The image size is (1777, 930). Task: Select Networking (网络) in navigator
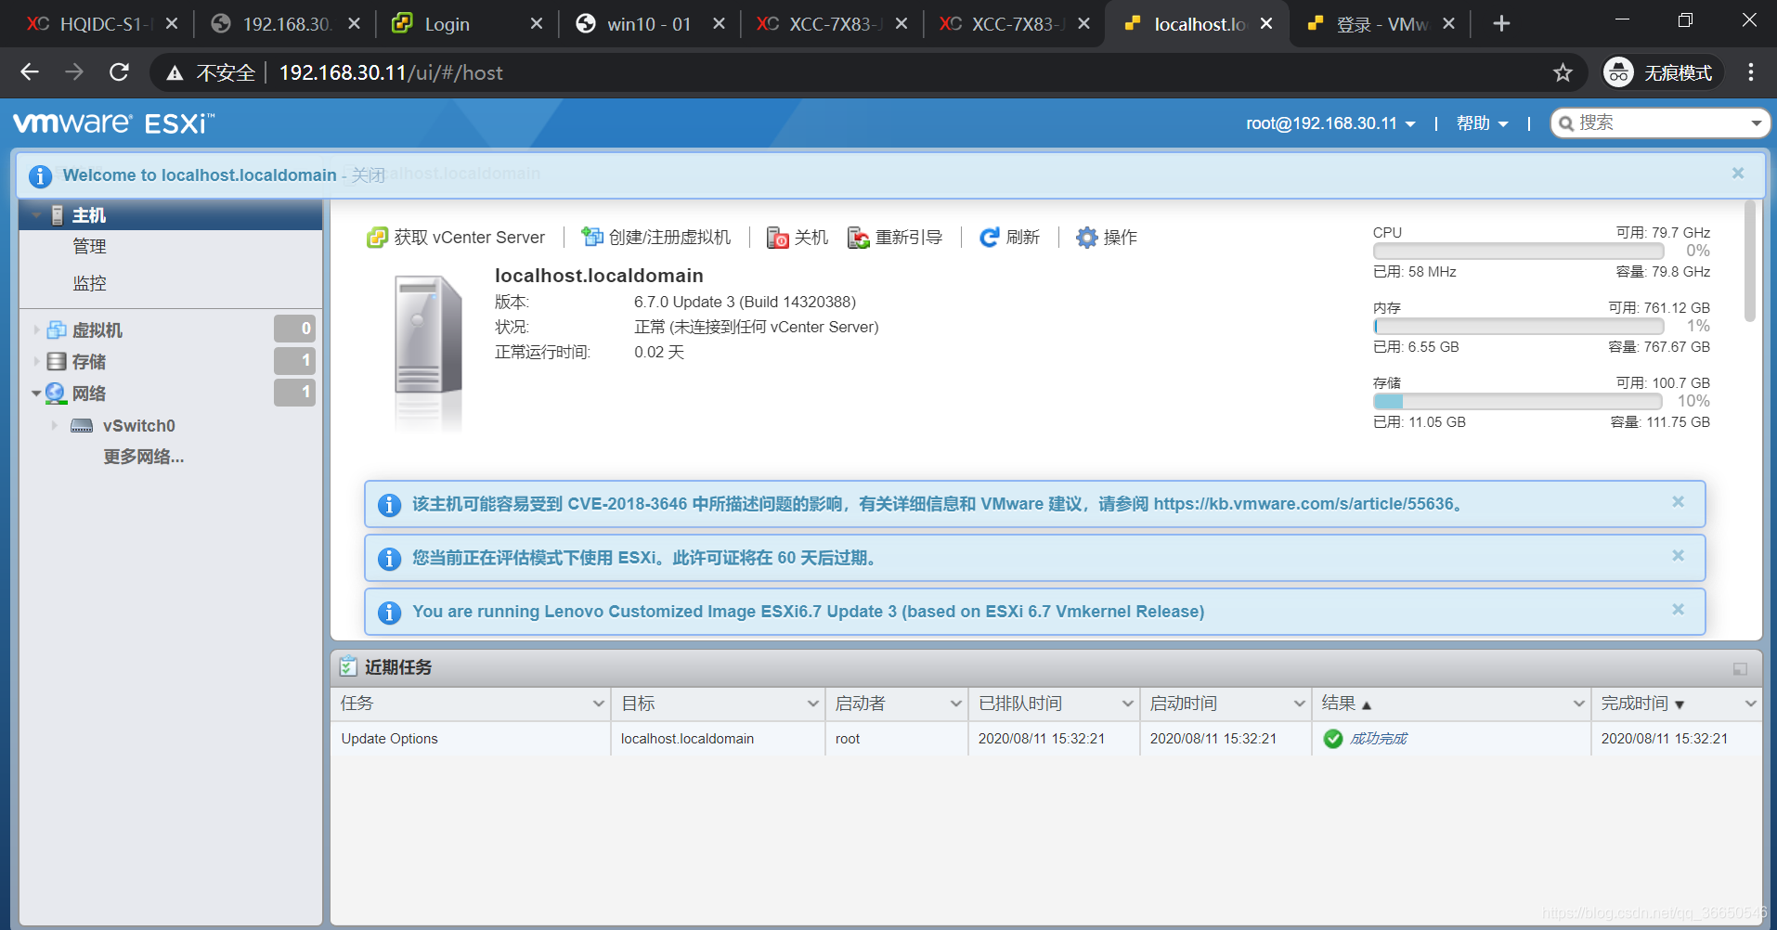(89, 393)
